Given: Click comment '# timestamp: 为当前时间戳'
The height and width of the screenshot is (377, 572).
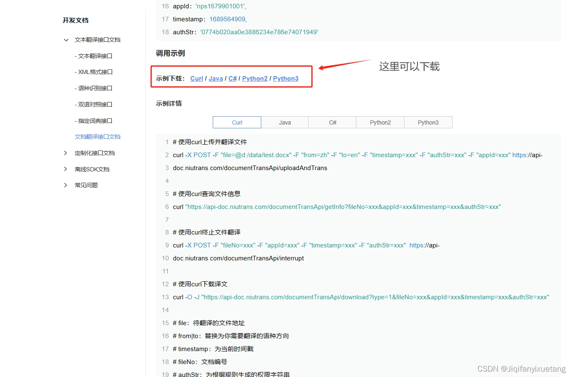Looking at the screenshot, I should (x=213, y=349).
